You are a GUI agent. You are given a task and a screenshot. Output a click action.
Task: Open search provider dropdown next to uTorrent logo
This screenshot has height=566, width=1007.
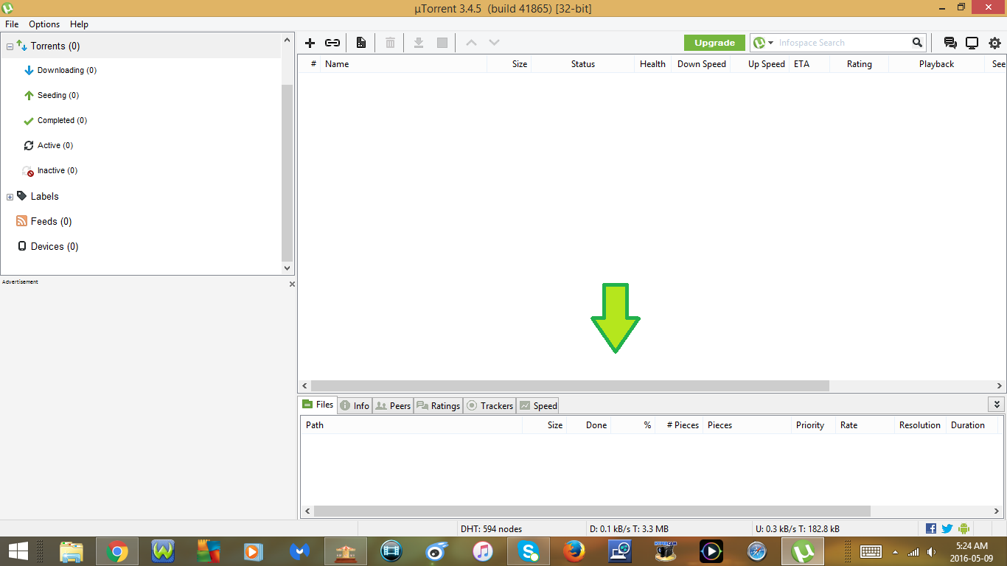coord(770,43)
